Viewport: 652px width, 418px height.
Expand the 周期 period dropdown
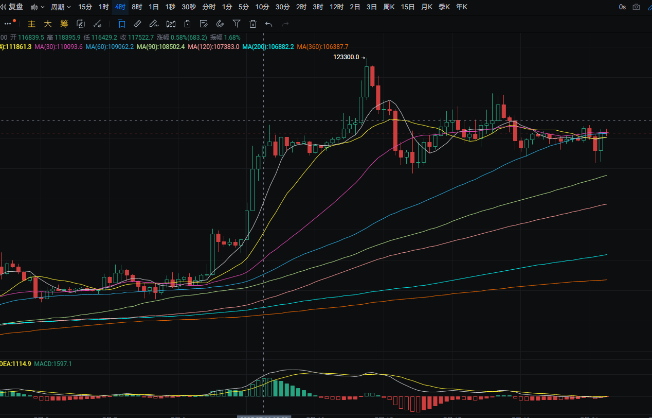point(61,7)
